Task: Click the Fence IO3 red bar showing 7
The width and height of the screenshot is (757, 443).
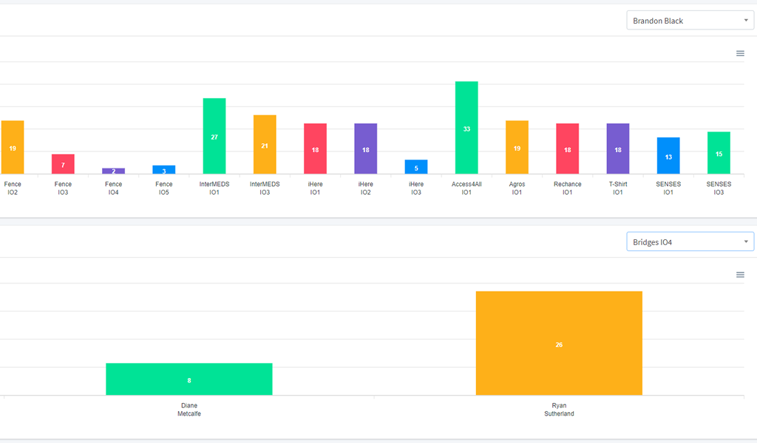Action: click(x=63, y=164)
